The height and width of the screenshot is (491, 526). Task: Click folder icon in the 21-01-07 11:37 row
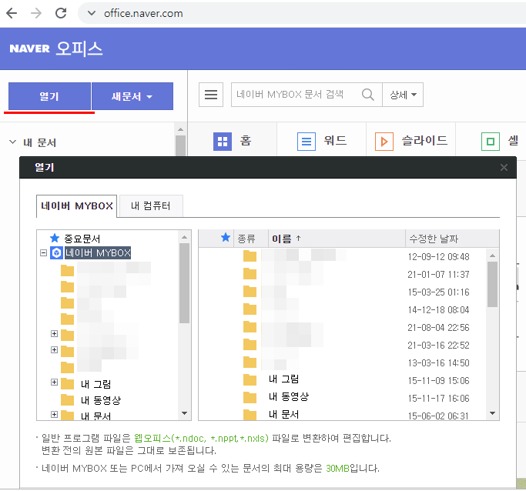[250, 274]
